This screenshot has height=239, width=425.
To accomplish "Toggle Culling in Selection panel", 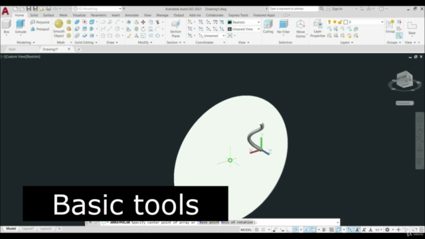I will 268,27.
